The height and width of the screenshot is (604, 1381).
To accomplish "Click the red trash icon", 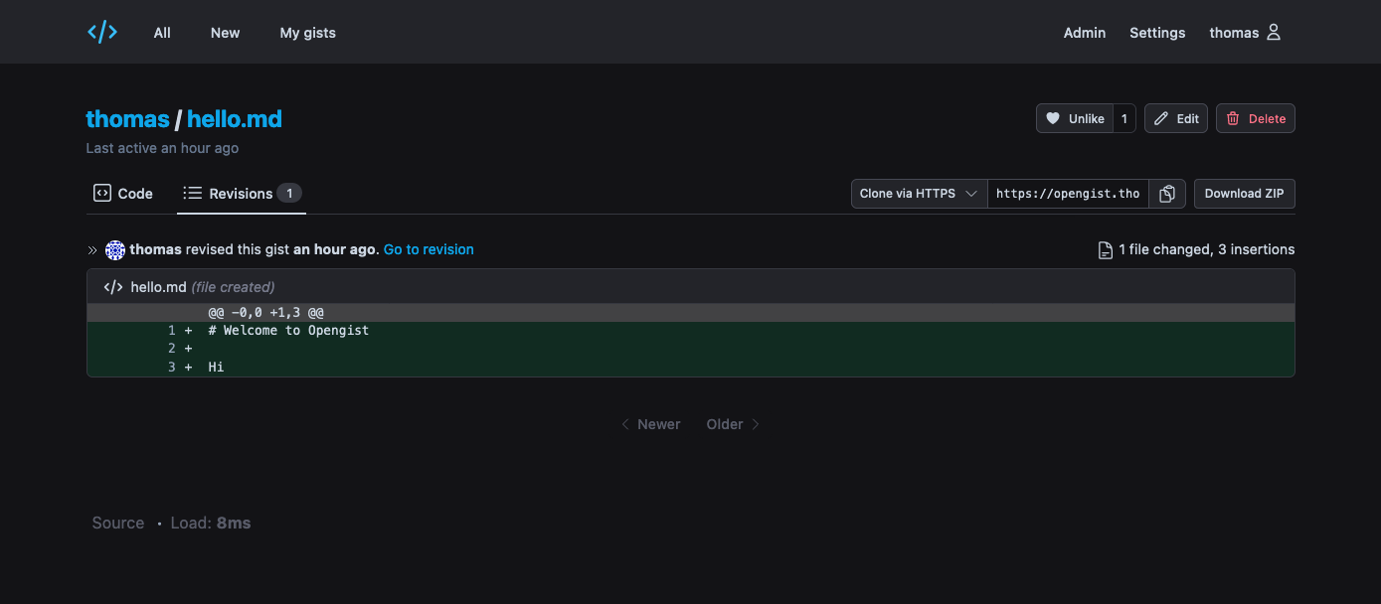I will [1233, 118].
